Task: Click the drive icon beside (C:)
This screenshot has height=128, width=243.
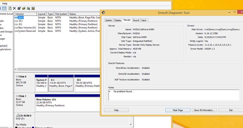Action: point(16,18)
